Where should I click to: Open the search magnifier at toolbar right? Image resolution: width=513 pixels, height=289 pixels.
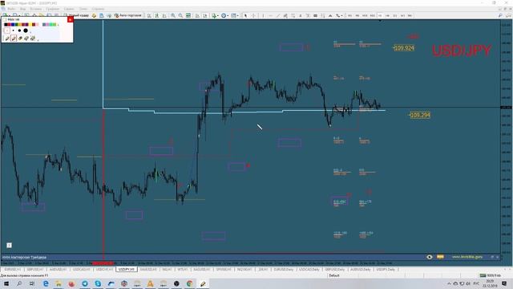500,15
